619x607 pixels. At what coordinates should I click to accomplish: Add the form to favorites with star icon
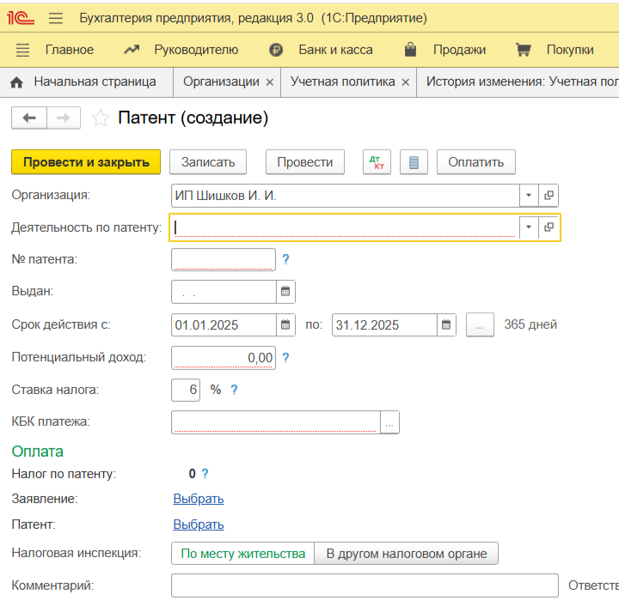click(x=101, y=118)
